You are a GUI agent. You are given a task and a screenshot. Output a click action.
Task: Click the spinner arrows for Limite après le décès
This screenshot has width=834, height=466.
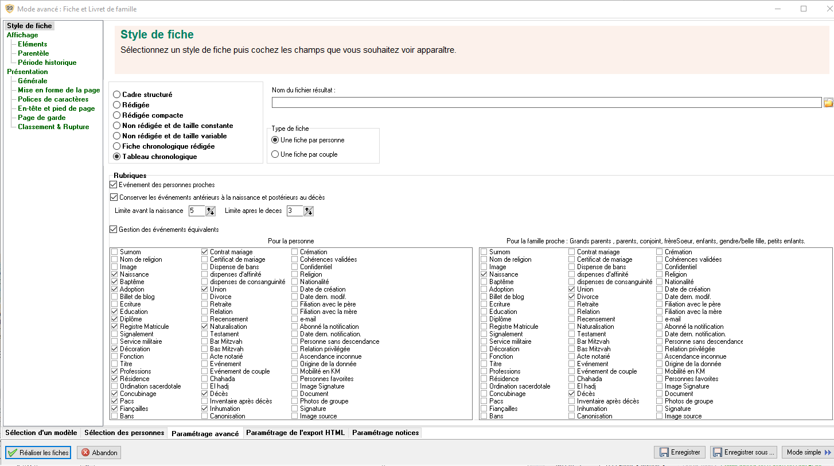coord(309,211)
